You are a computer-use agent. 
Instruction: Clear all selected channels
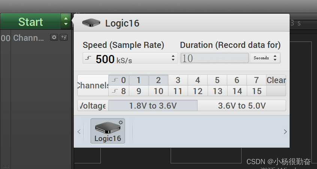tap(276, 80)
